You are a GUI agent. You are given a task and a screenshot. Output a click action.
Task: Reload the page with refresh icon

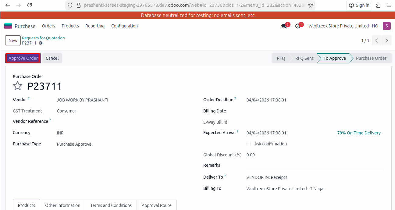click(30, 5)
